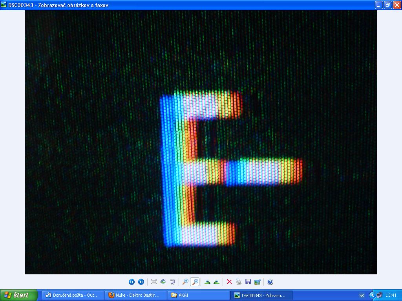Image resolution: width=402 pixels, height=301 pixels.
Task: Open the image for editing
Action: [x=258, y=282]
